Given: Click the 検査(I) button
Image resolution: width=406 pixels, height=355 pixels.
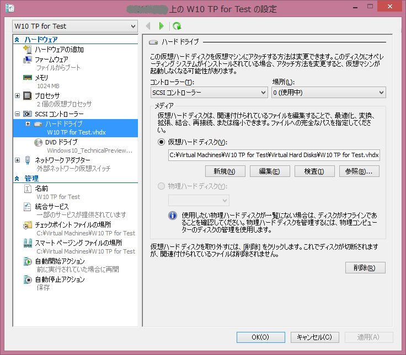Looking at the screenshot, I should [314, 171].
